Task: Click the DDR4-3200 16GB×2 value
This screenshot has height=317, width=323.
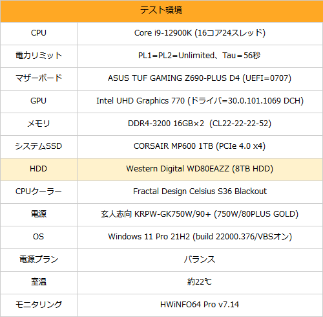Action: pyautogui.click(x=200, y=124)
